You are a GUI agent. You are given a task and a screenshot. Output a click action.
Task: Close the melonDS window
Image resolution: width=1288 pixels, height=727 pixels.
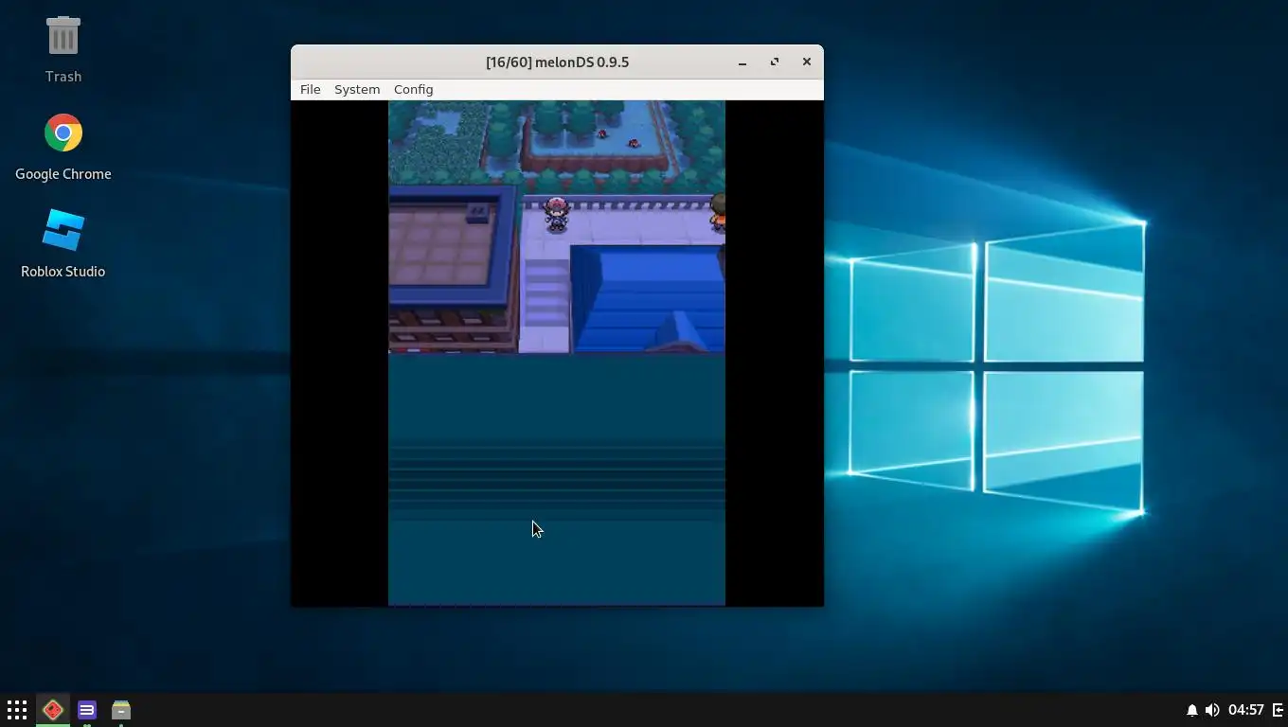pyautogui.click(x=807, y=62)
